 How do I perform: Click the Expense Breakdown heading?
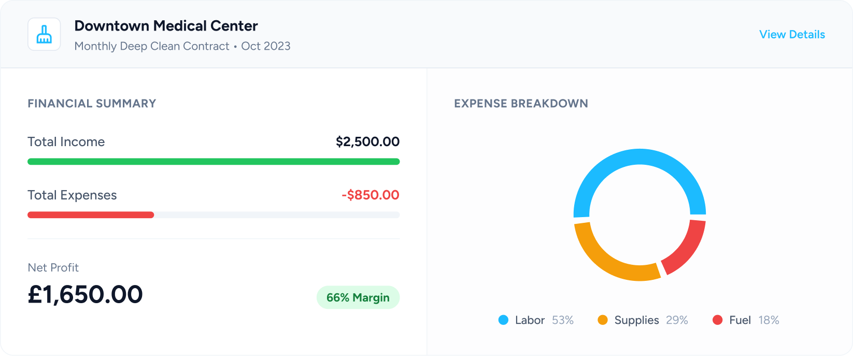pyautogui.click(x=521, y=104)
